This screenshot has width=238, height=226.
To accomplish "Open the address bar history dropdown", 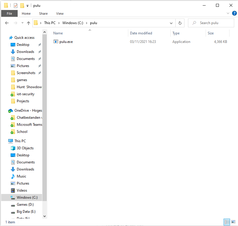I will click(171, 23).
